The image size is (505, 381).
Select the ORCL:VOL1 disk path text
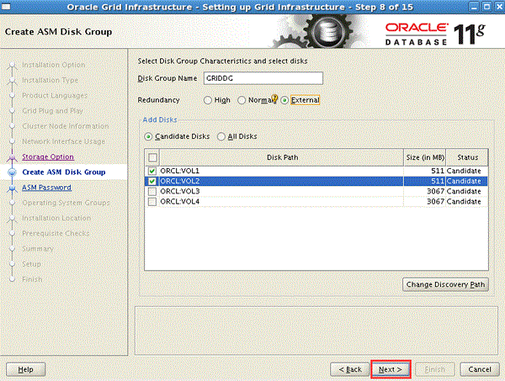point(180,171)
